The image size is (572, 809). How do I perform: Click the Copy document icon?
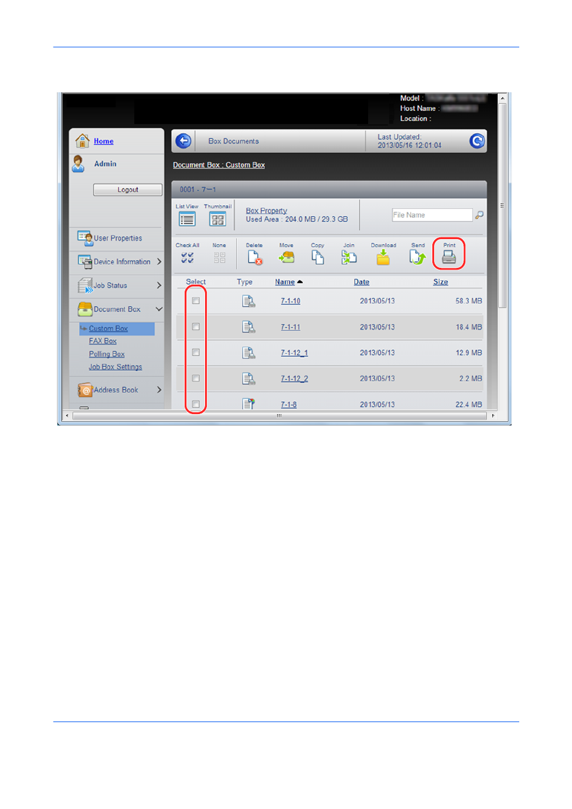point(318,258)
